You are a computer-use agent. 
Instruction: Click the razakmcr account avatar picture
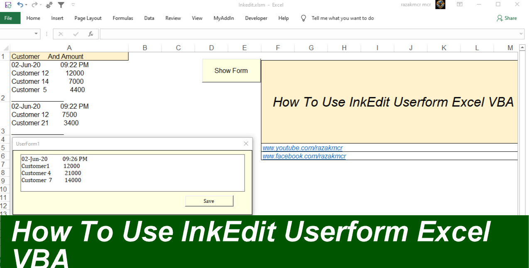(x=440, y=5)
